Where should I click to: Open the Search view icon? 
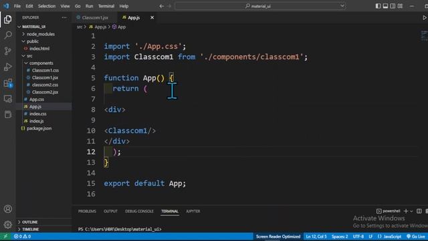7,35
